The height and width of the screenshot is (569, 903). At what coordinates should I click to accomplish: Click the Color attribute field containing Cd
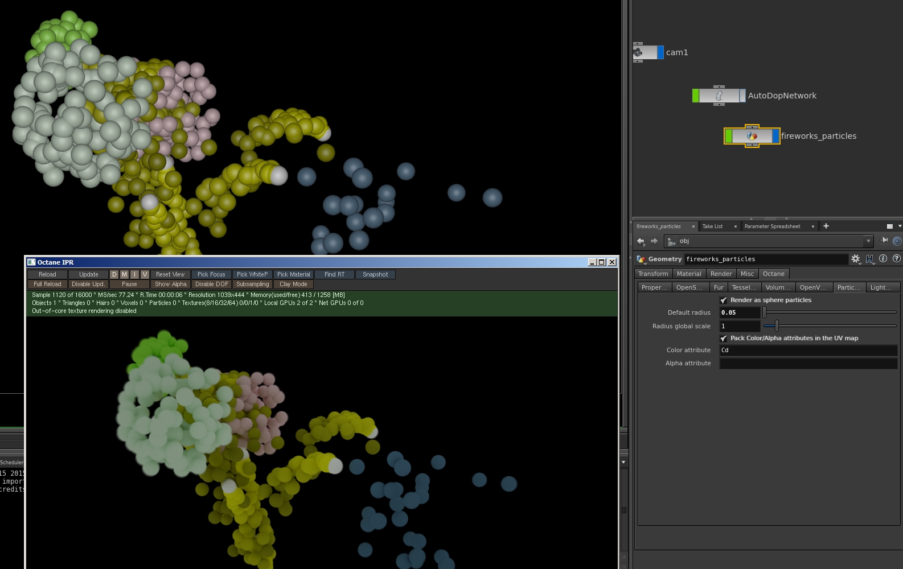(808, 350)
